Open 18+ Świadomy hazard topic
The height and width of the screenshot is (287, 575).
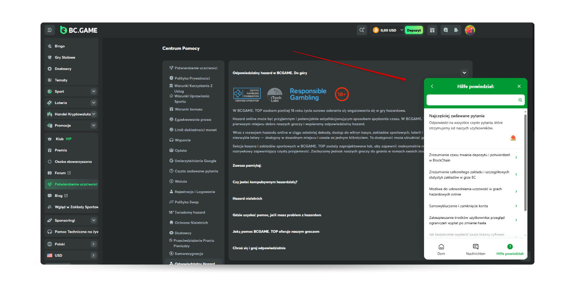click(x=187, y=212)
